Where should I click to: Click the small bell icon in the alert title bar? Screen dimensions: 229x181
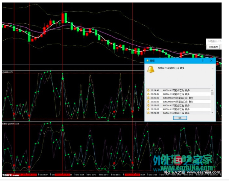pos(147,61)
